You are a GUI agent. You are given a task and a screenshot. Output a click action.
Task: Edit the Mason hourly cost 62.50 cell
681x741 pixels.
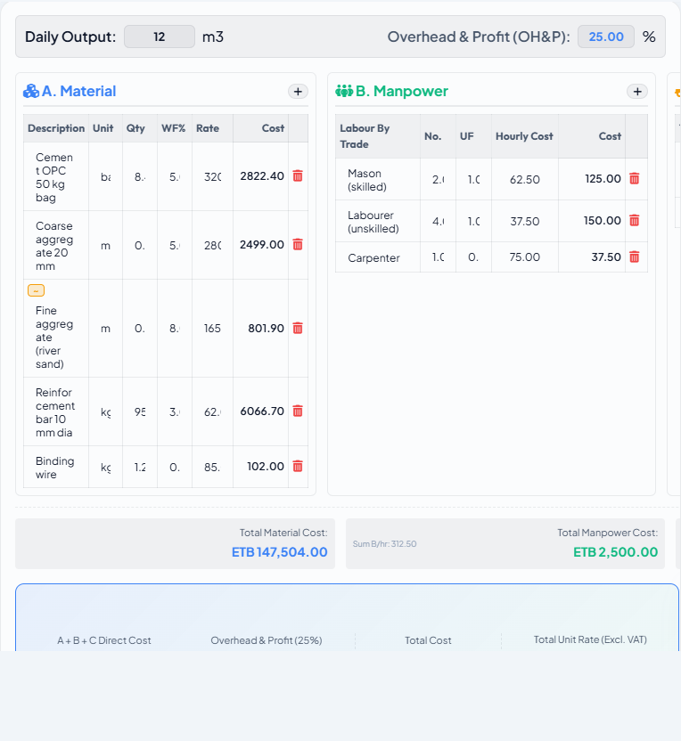525,180
